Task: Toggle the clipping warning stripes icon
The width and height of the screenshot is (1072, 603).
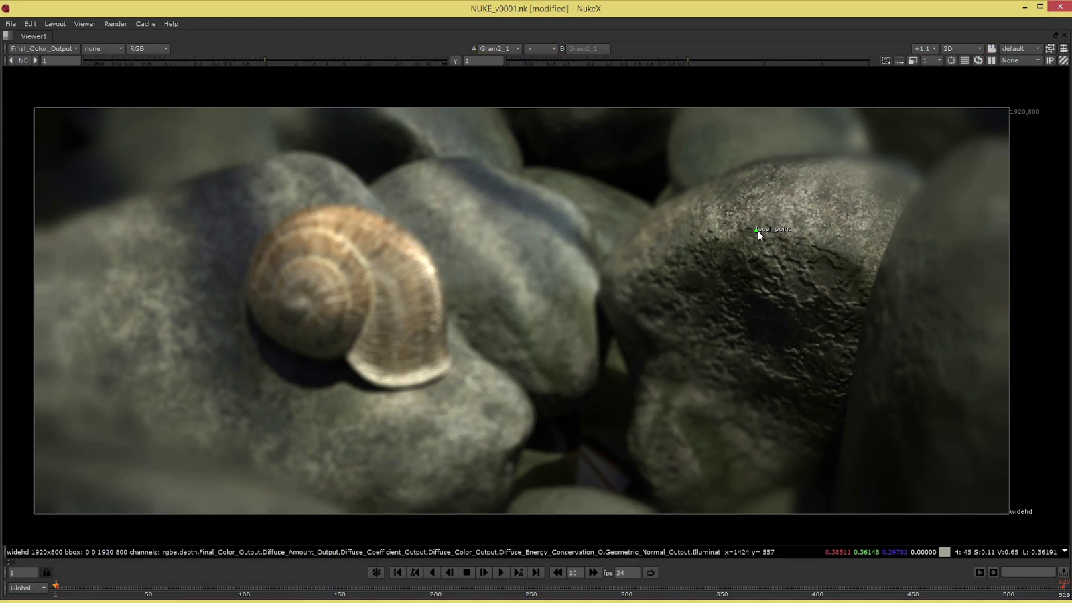Action: pyautogui.click(x=1063, y=60)
